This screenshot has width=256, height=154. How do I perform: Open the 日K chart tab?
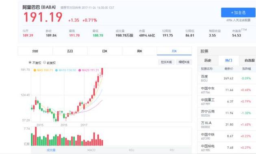(105, 51)
